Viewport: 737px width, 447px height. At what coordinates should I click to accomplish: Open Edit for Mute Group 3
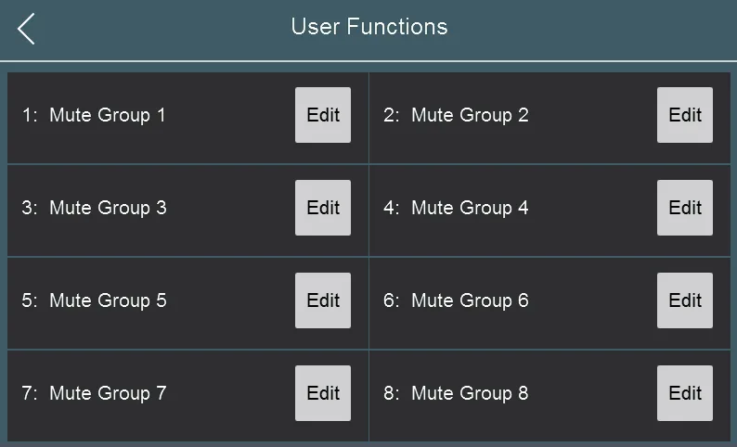[x=323, y=208]
